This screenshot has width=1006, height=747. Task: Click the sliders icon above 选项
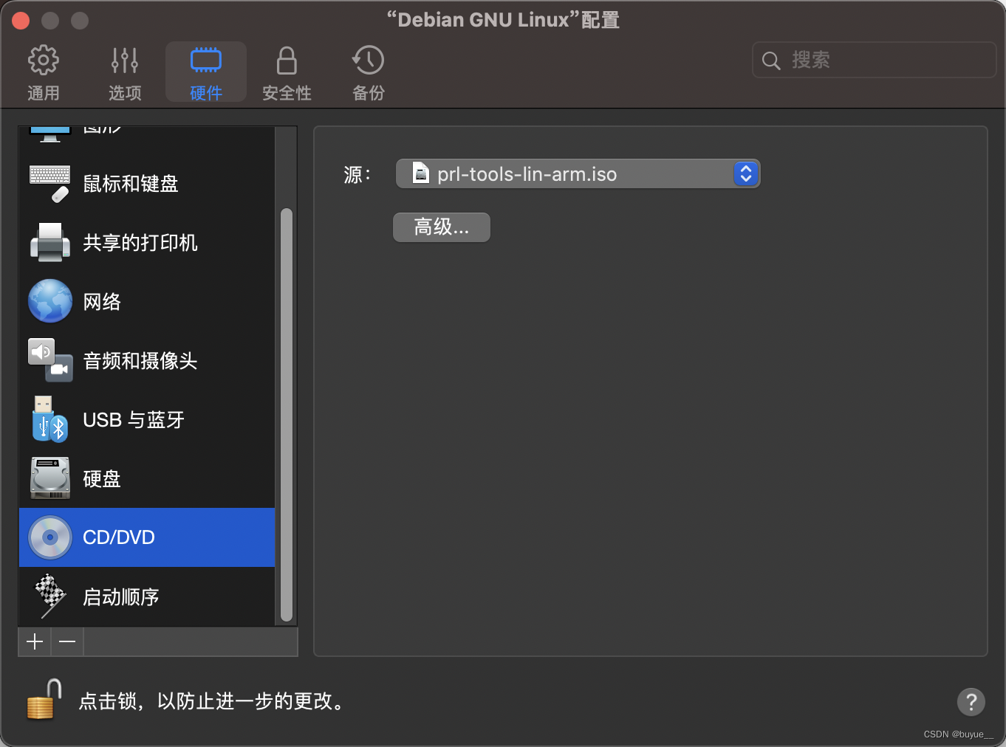(x=125, y=60)
